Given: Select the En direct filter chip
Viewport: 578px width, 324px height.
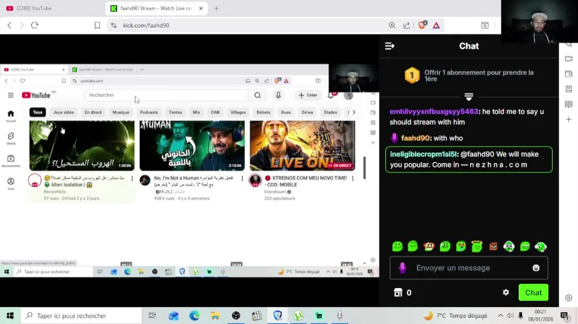Looking at the screenshot, I should pos(93,112).
